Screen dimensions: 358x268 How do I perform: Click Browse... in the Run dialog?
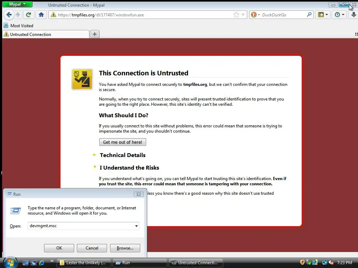[x=125, y=248]
